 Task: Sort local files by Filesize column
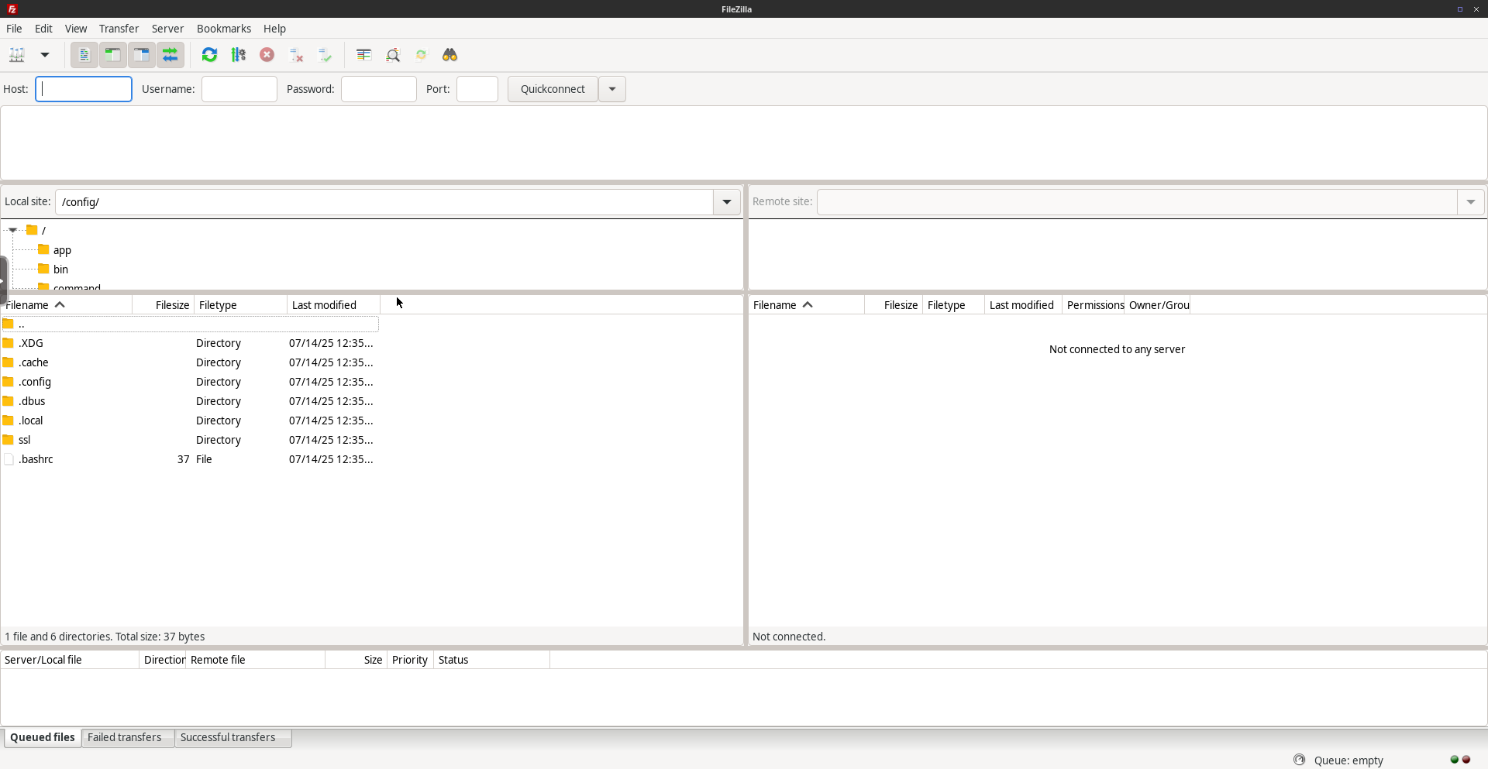coord(164,305)
